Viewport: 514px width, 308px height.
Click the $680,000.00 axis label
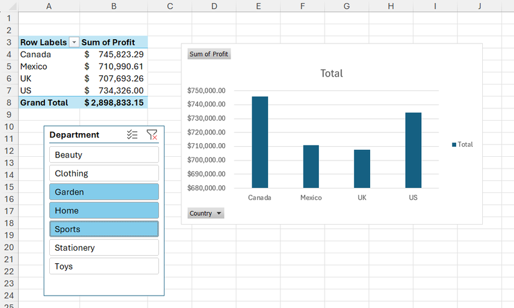tap(206, 188)
